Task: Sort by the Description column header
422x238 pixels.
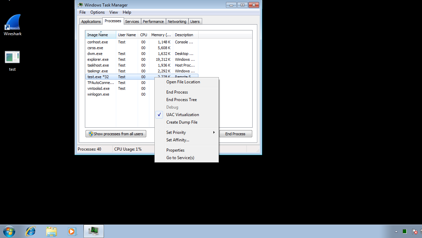Action: pos(185,35)
